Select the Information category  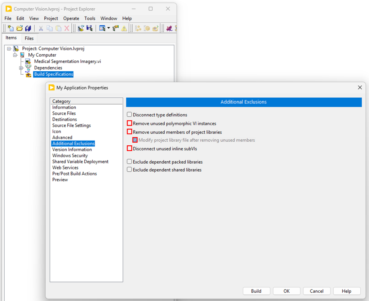[64, 107]
